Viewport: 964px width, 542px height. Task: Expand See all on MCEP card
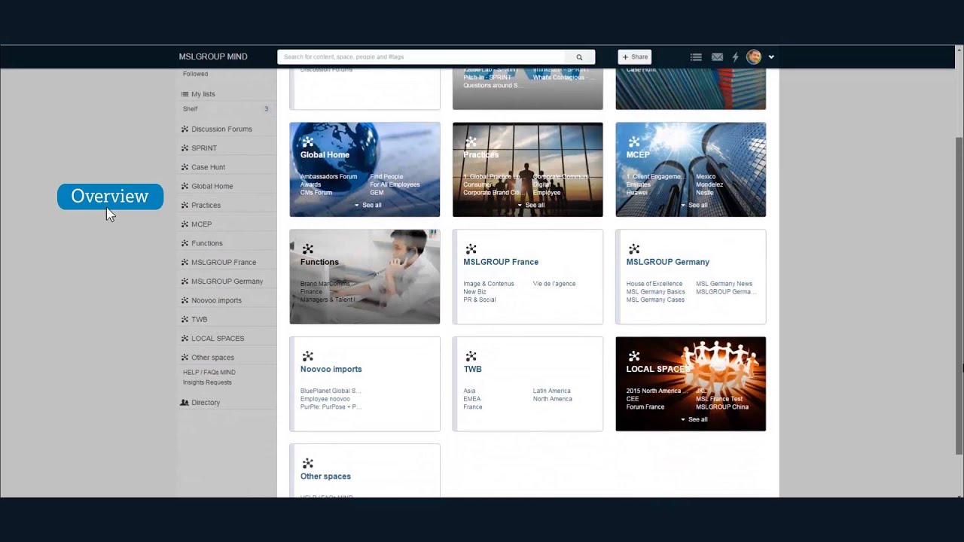694,205
